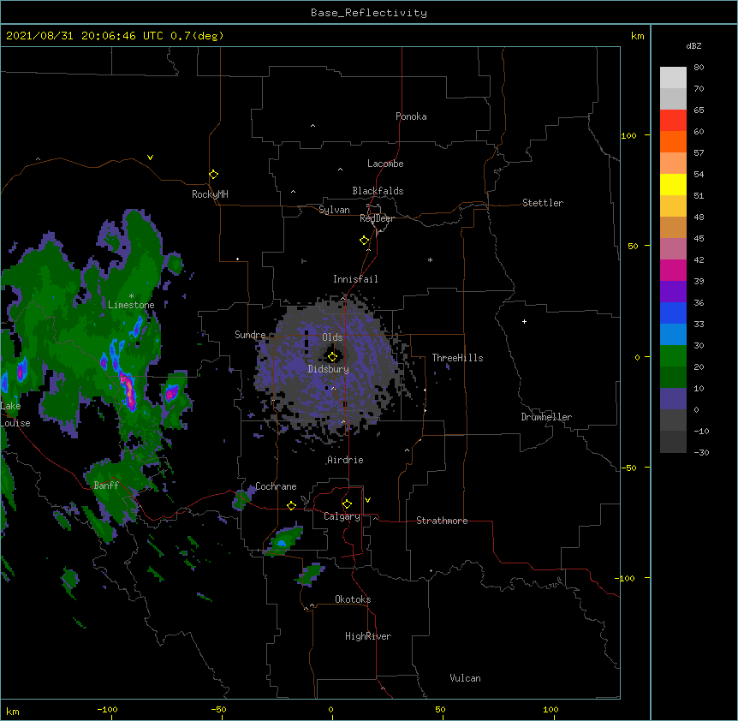The image size is (738, 721).
Task: Click the dBZ legend heading
Action: tap(693, 45)
